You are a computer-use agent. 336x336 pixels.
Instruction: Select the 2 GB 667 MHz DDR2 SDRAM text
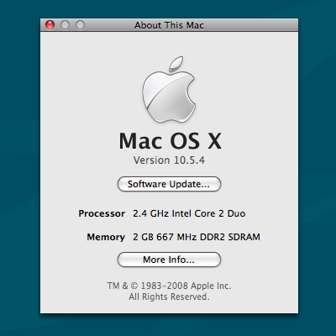click(x=197, y=237)
